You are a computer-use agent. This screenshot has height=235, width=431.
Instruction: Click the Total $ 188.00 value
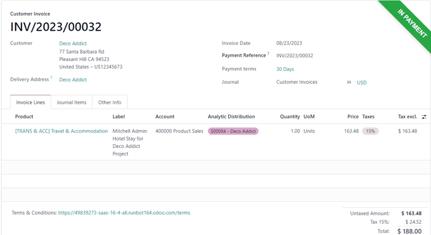(x=409, y=231)
